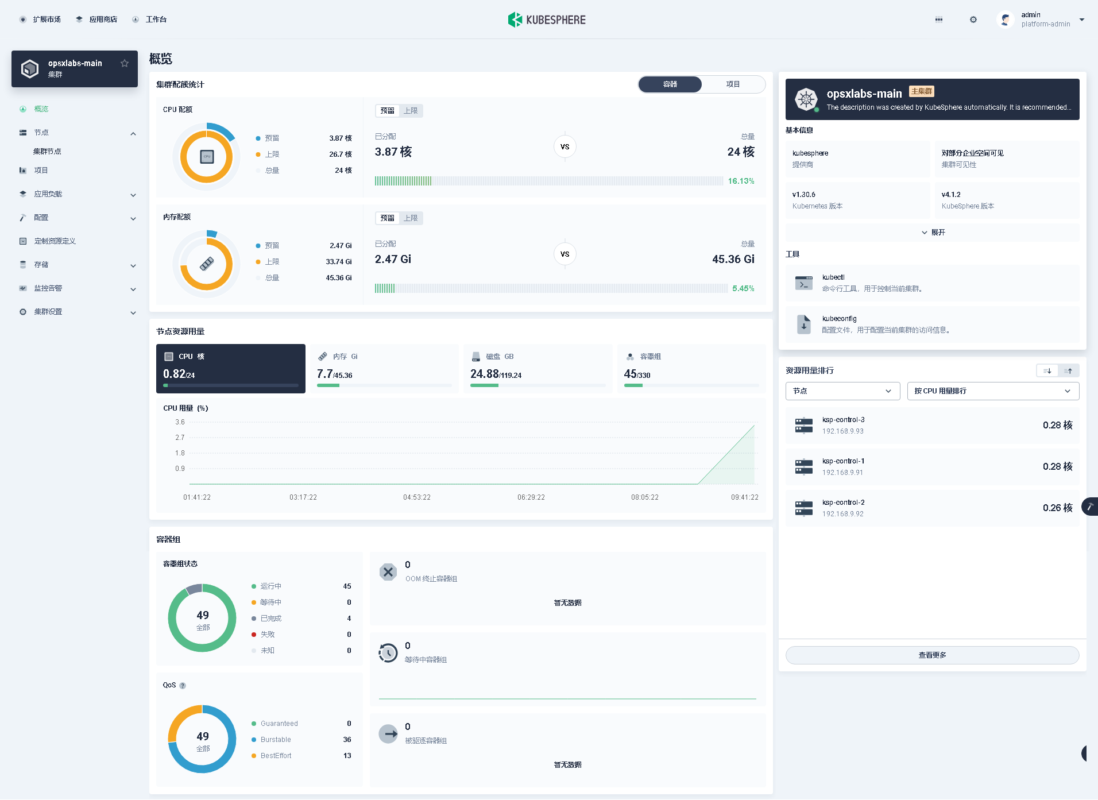
Task: Click the evicted pods arrow icon
Action: pos(388,733)
